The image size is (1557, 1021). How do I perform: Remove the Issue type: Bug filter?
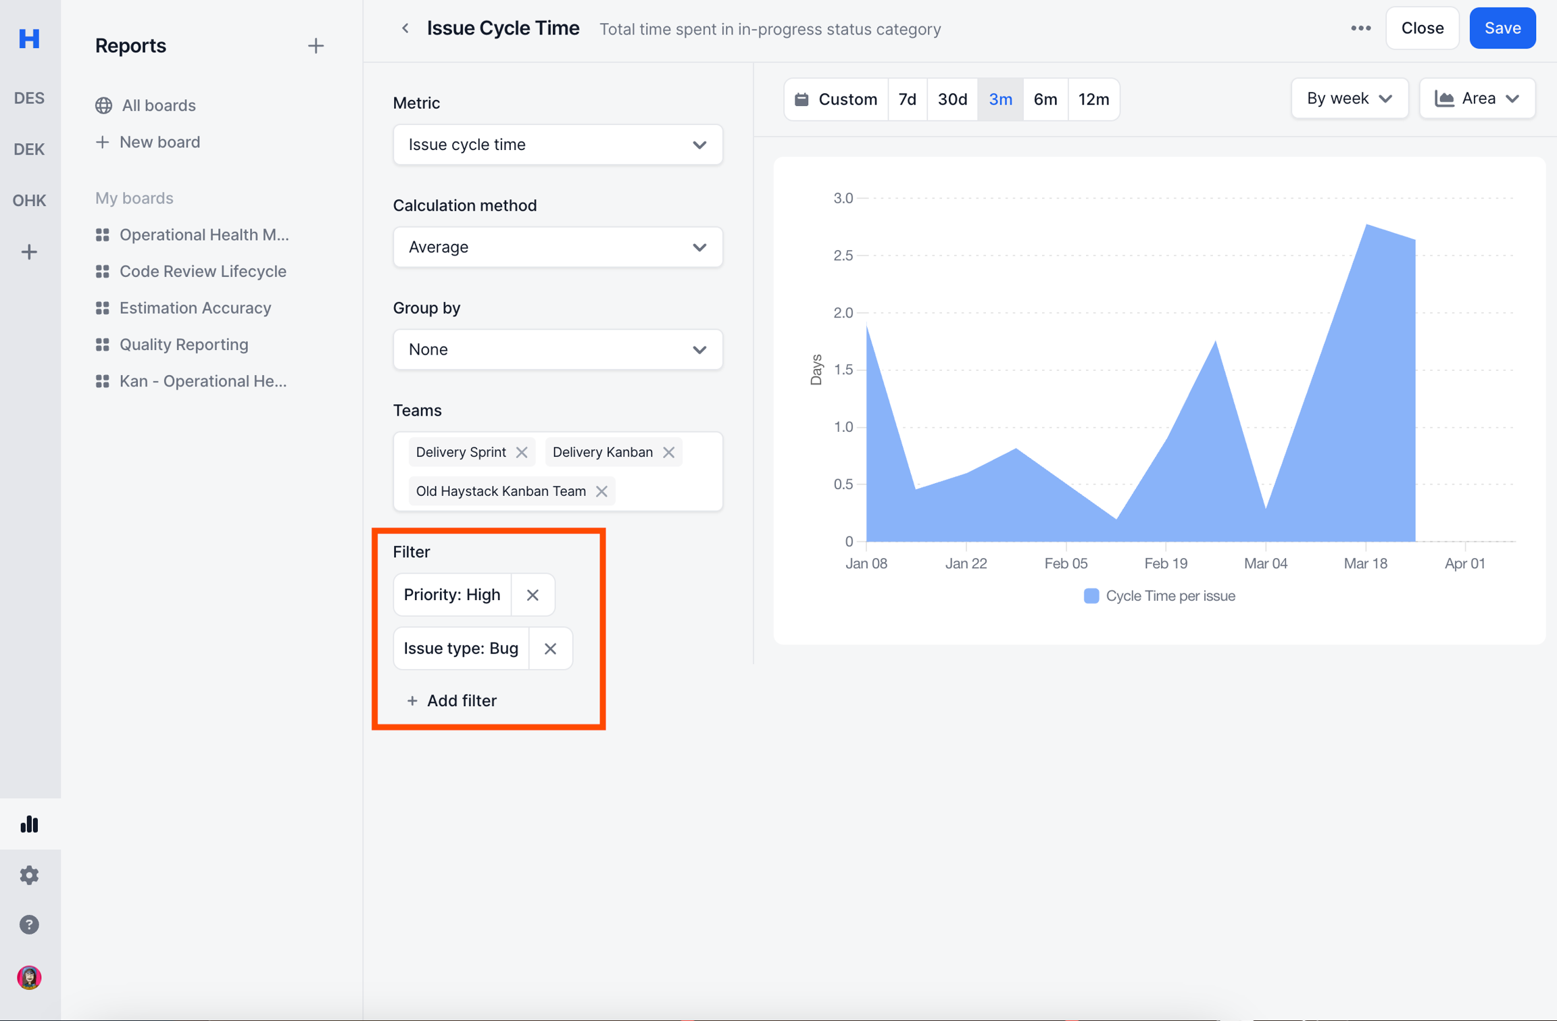click(x=550, y=649)
